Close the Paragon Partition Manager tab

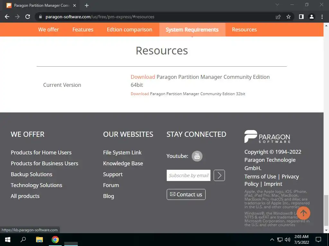point(75,5)
